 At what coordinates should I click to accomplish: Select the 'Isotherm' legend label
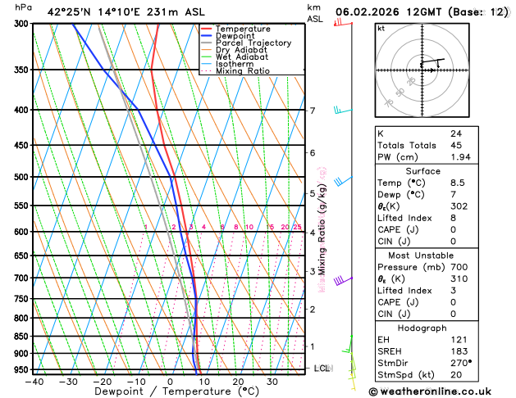pos(235,64)
